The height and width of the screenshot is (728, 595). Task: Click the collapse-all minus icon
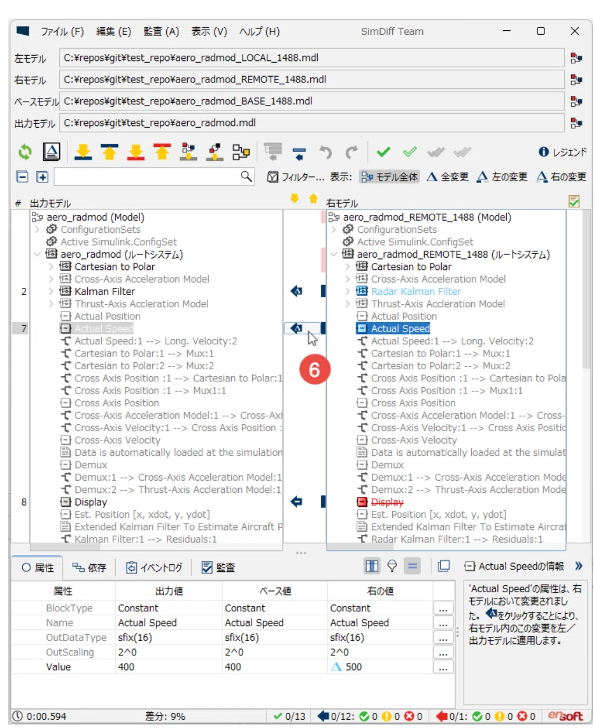point(22,176)
